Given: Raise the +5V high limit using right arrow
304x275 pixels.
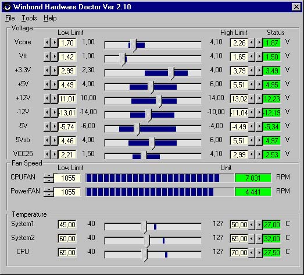Looking at the screenshot, I should click(259, 84).
